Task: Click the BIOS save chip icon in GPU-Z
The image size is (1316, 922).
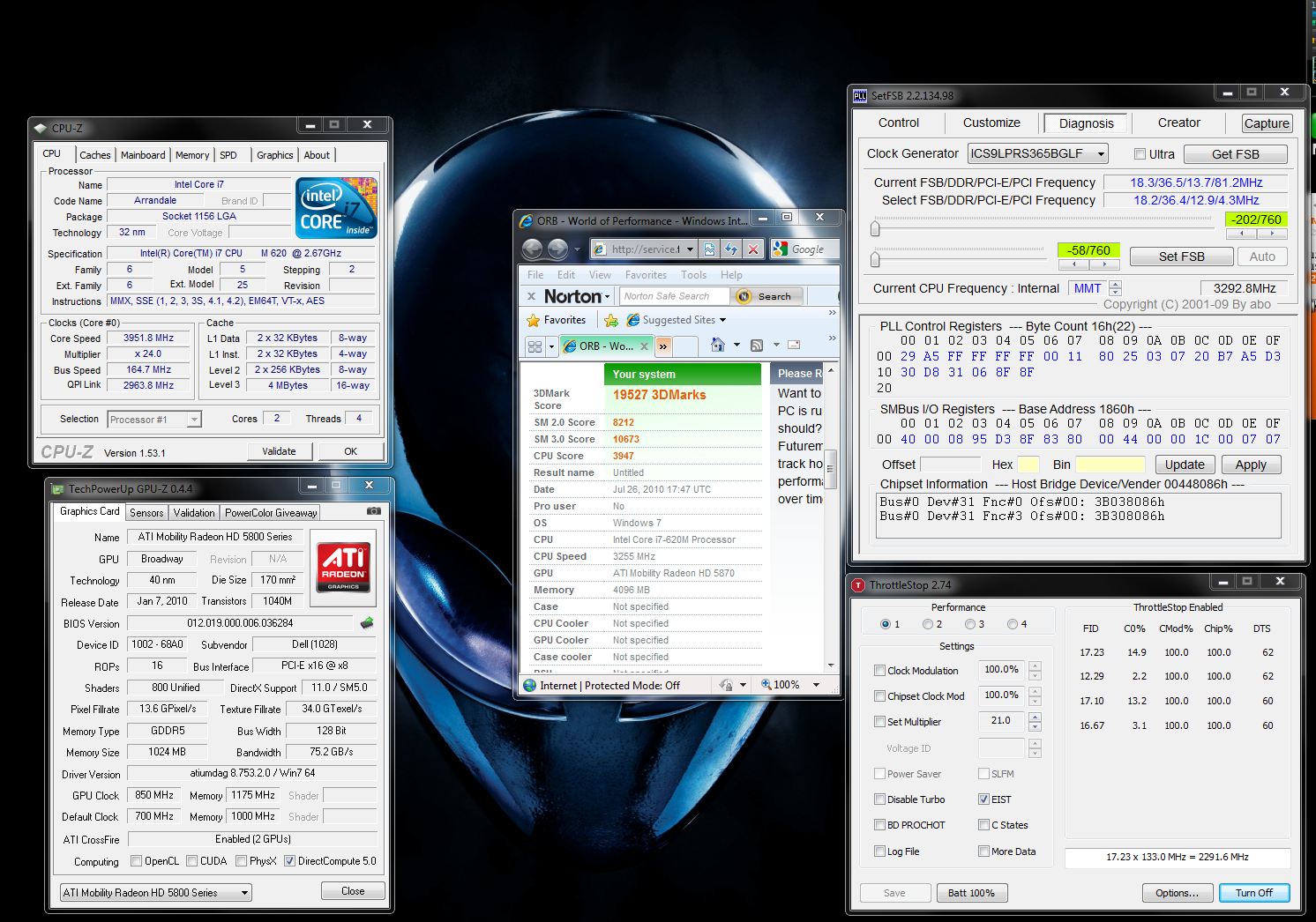Action: tap(367, 623)
